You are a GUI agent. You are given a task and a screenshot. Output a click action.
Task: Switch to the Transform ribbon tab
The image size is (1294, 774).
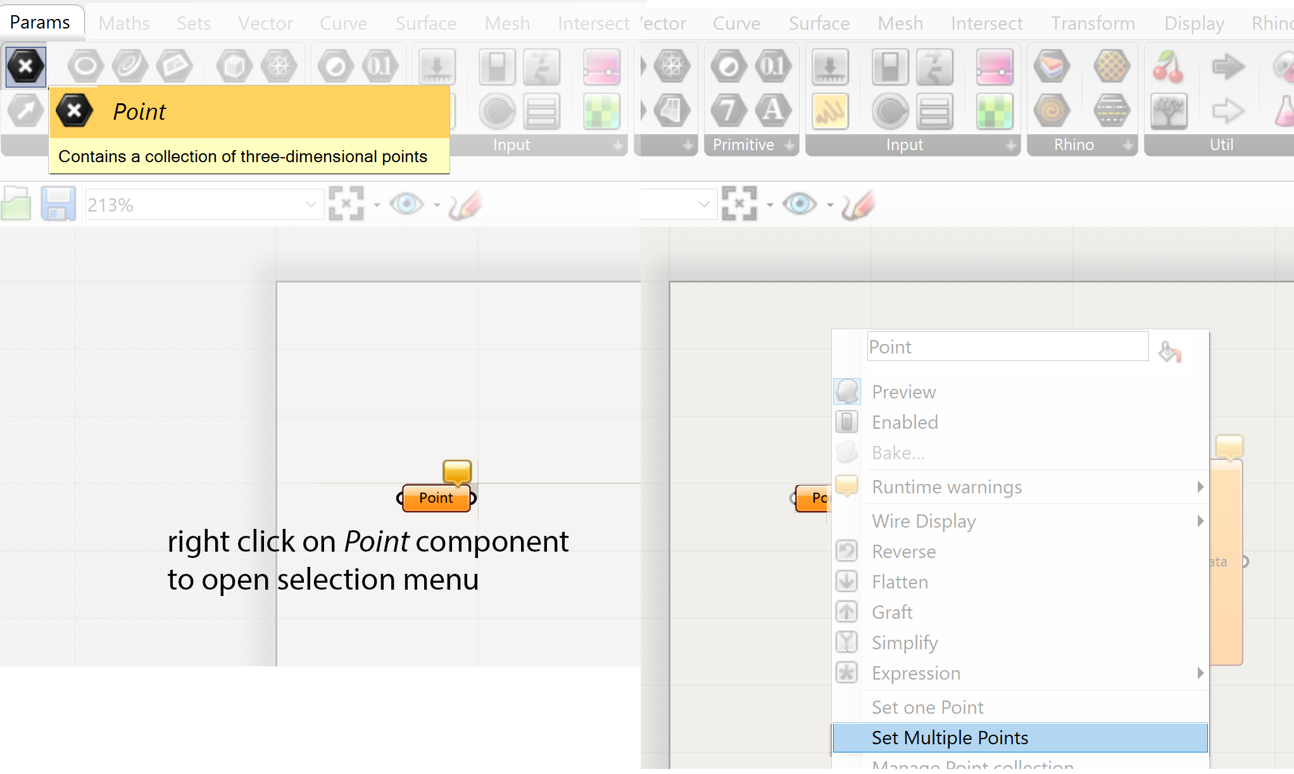[x=1093, y=23]
